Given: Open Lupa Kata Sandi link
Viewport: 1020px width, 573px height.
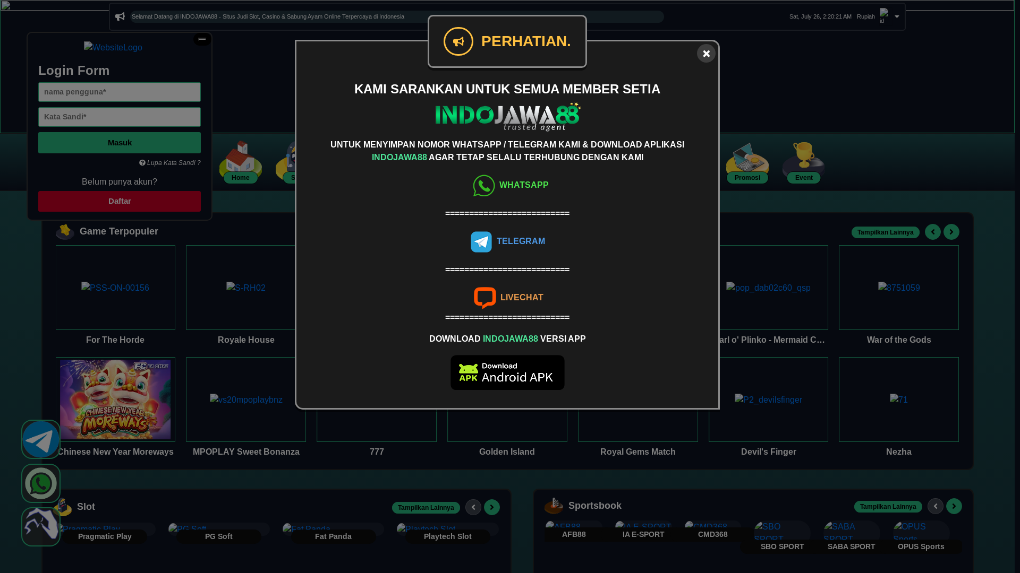Looking at the screenshot, I should click(170, 163).
